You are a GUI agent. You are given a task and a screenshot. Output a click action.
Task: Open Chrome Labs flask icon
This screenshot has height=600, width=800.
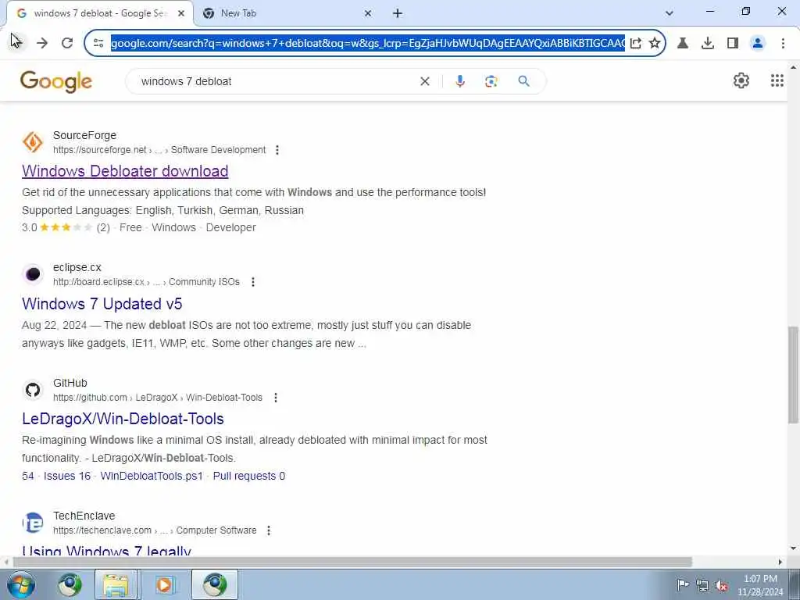point(682,43)
